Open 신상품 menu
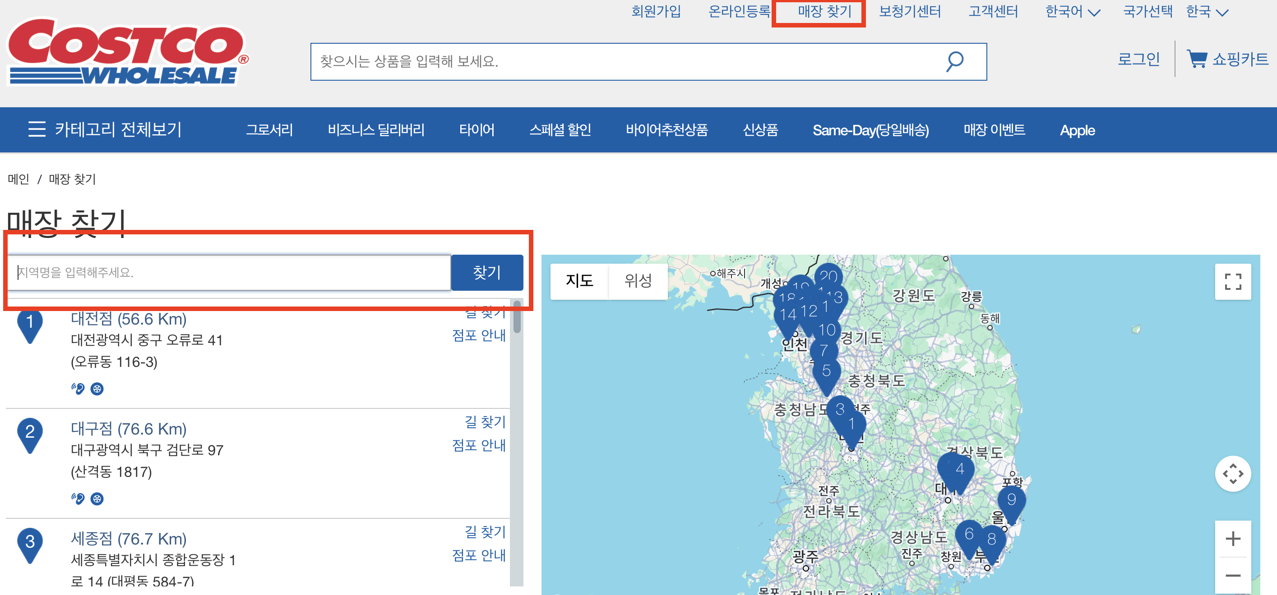The height and width of the screenshot is (595, 1277). [760, 130]
